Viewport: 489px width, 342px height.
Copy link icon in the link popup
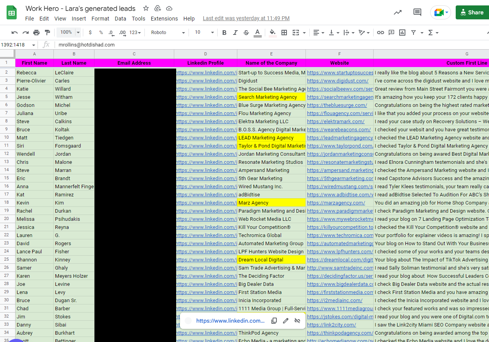point(274,321)
